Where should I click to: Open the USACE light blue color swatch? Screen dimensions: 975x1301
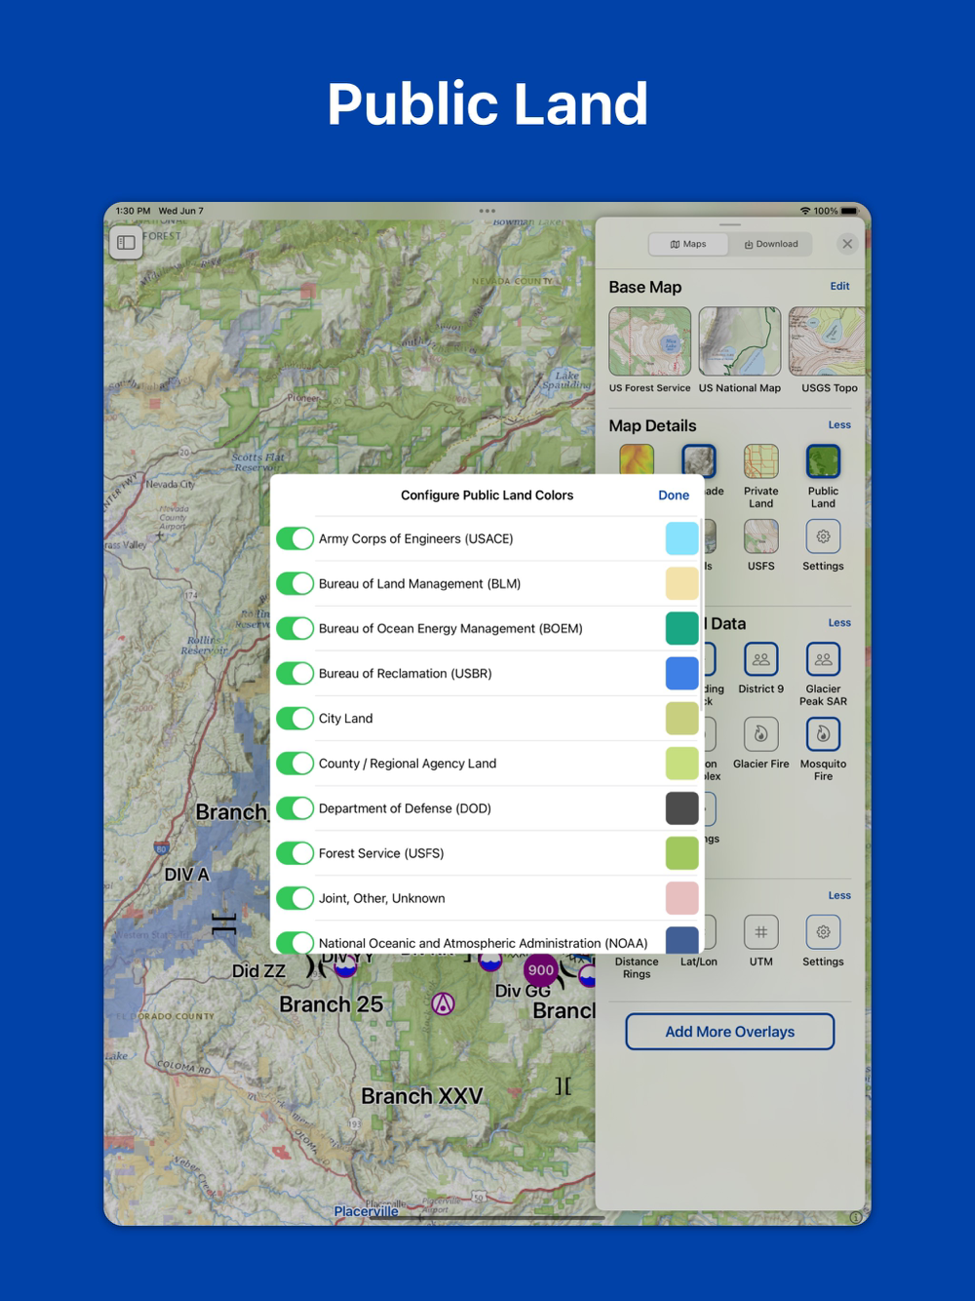[682, 538]
